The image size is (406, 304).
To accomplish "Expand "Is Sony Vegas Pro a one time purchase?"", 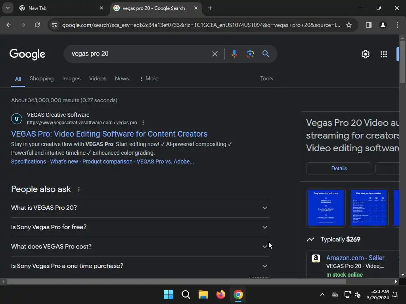I will (x=140, y=266).
